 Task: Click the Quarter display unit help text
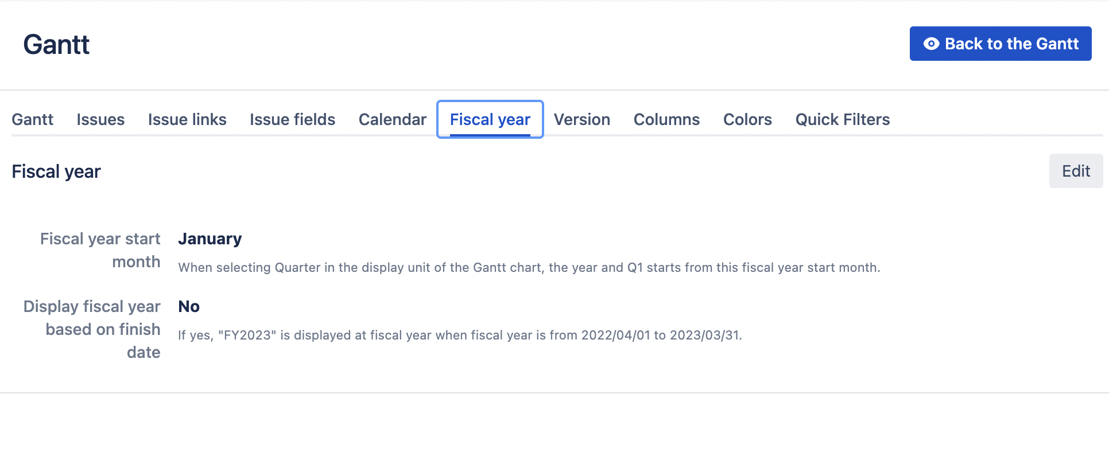pos(529,267)
